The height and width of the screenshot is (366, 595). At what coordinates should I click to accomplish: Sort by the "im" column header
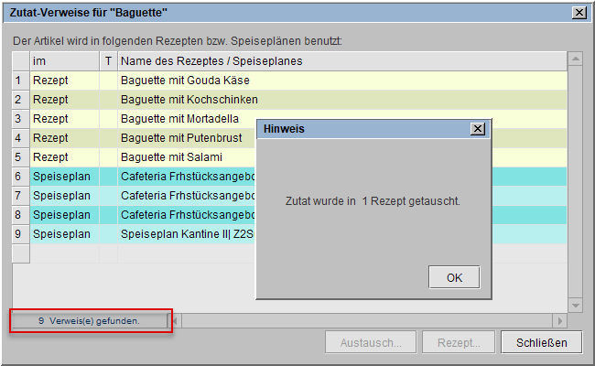64,60
